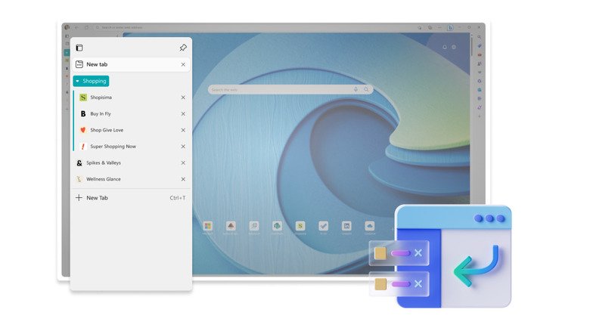Open the Shopisima quick link tile
590x331 pixels.
300,226
